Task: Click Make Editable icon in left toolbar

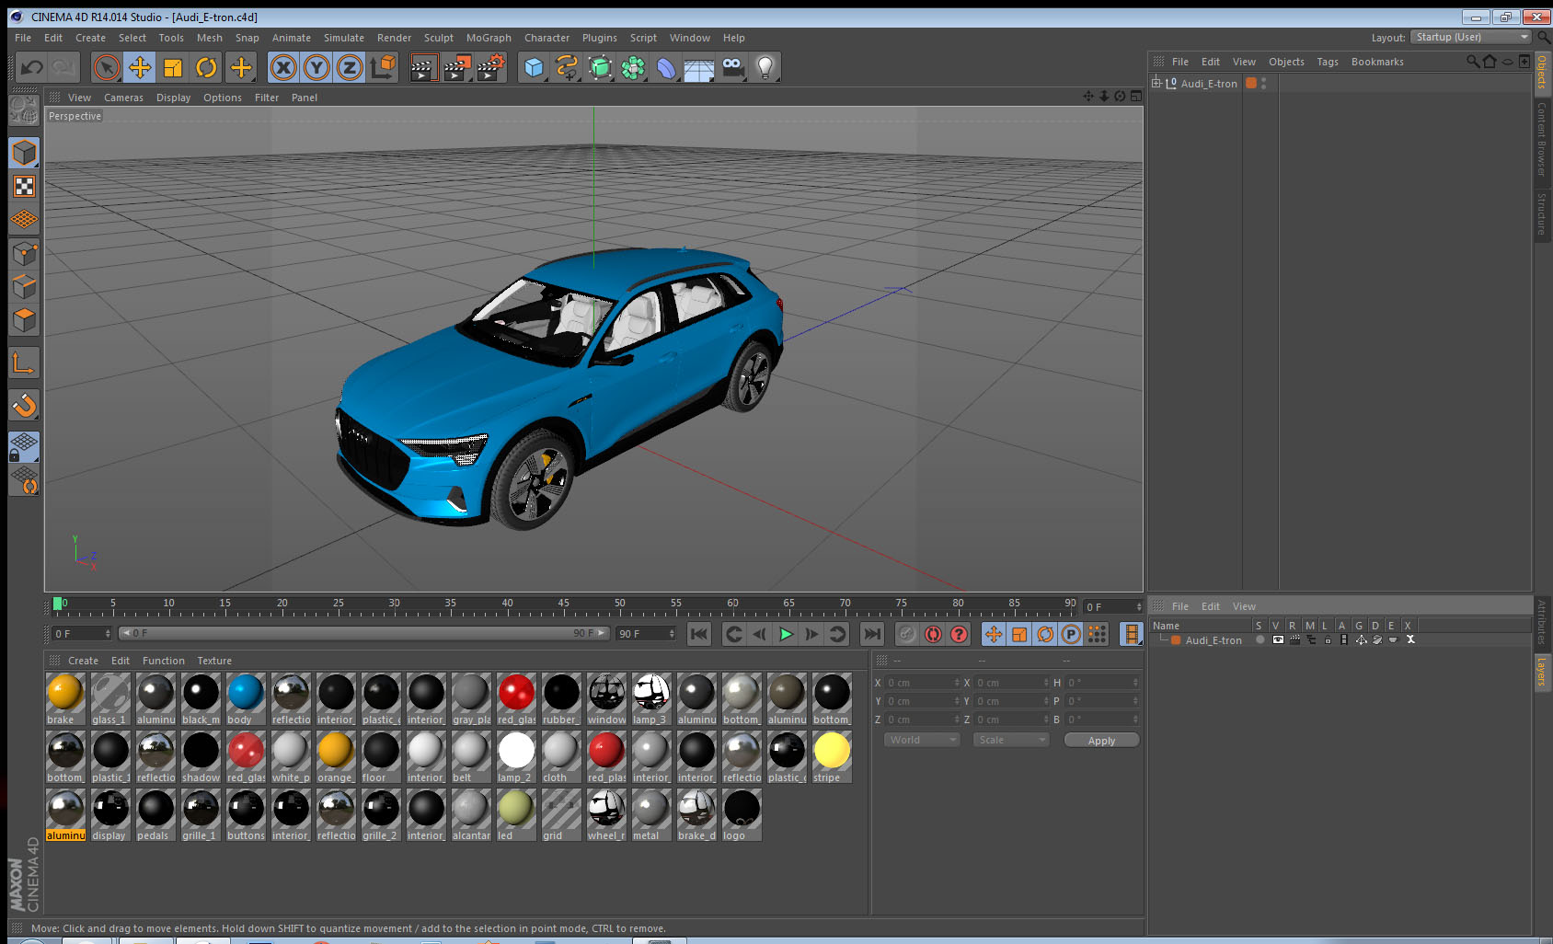Action: 24,110
